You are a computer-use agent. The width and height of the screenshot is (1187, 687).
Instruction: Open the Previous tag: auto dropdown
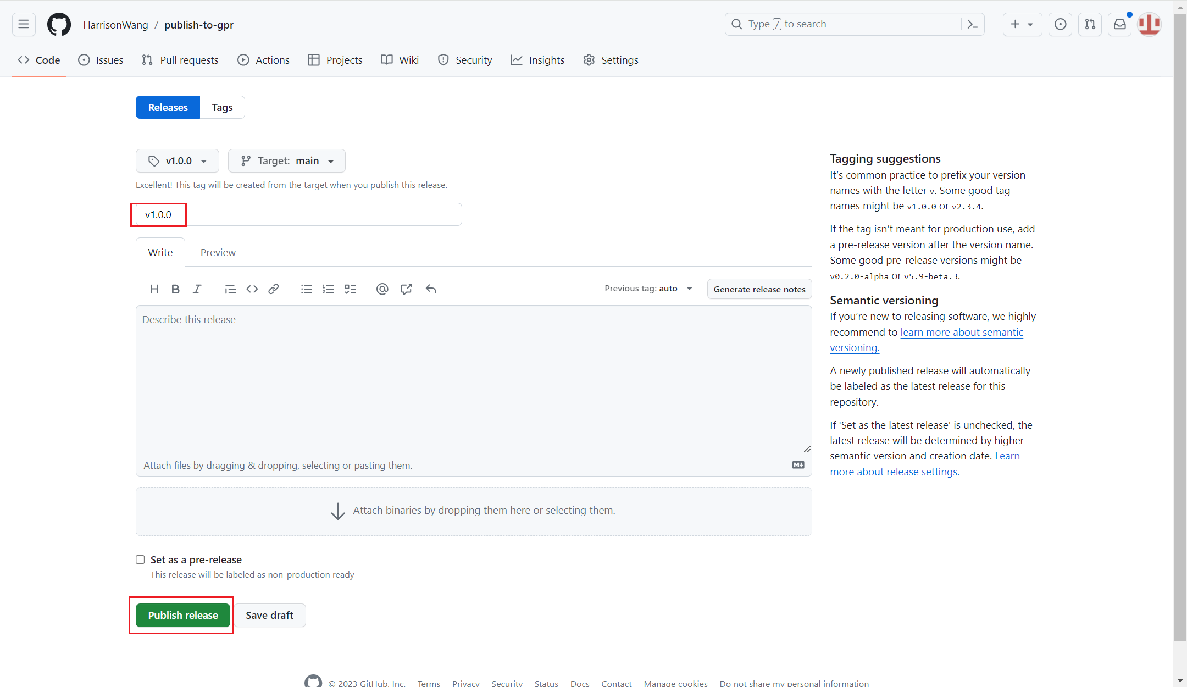click(648, 288)
